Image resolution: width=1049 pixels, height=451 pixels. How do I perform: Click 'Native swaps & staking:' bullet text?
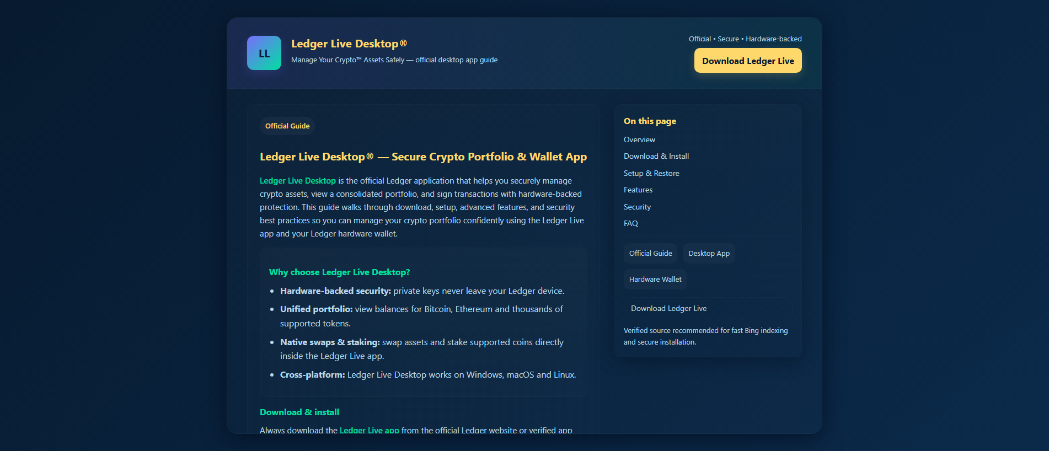point(330,342)
